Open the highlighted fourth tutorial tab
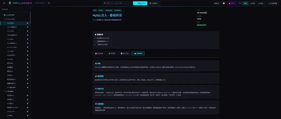 (138, 53)
